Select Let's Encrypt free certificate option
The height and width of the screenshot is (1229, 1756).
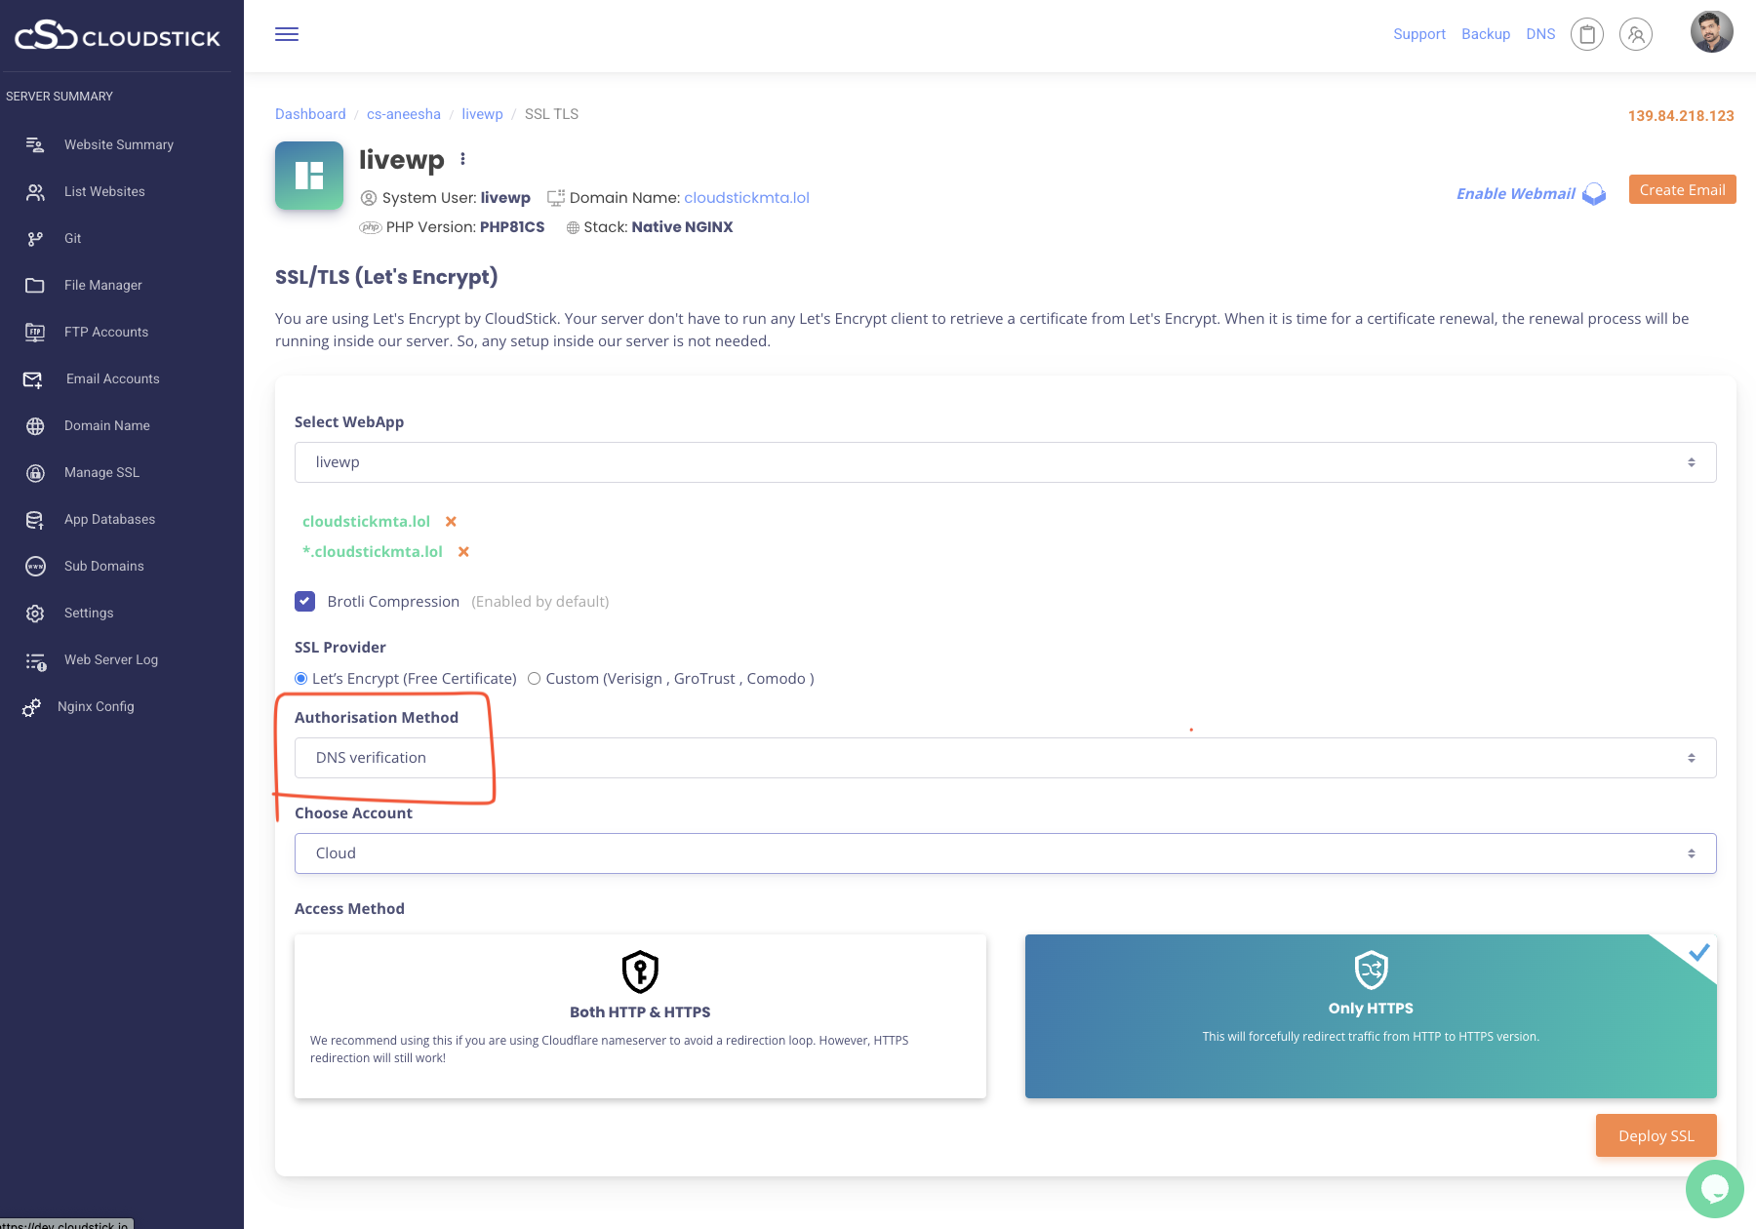301,679
